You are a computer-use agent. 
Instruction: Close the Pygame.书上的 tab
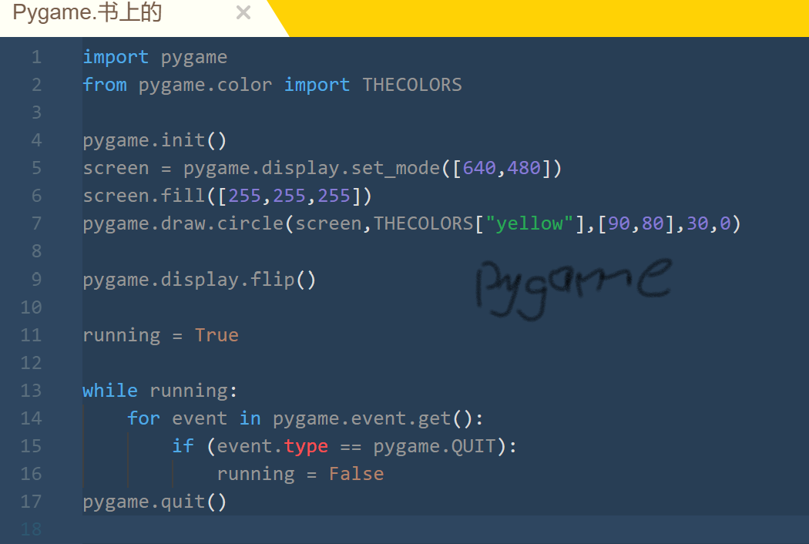(243, 12)
